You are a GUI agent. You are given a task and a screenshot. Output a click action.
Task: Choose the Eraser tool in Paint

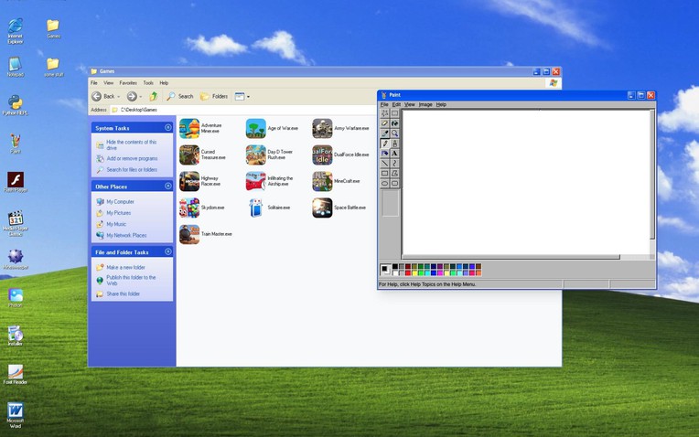(x=384, y=123)
